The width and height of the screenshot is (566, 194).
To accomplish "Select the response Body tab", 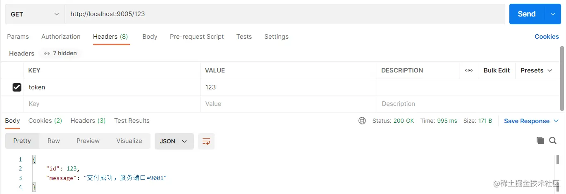I will pos(12,121).
